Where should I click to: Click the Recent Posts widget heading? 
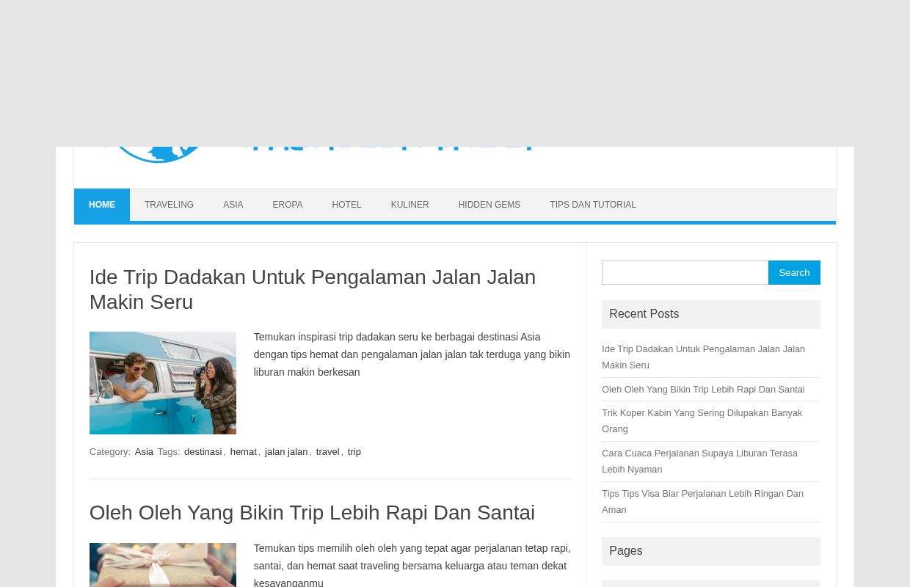(x=711, y=314)
